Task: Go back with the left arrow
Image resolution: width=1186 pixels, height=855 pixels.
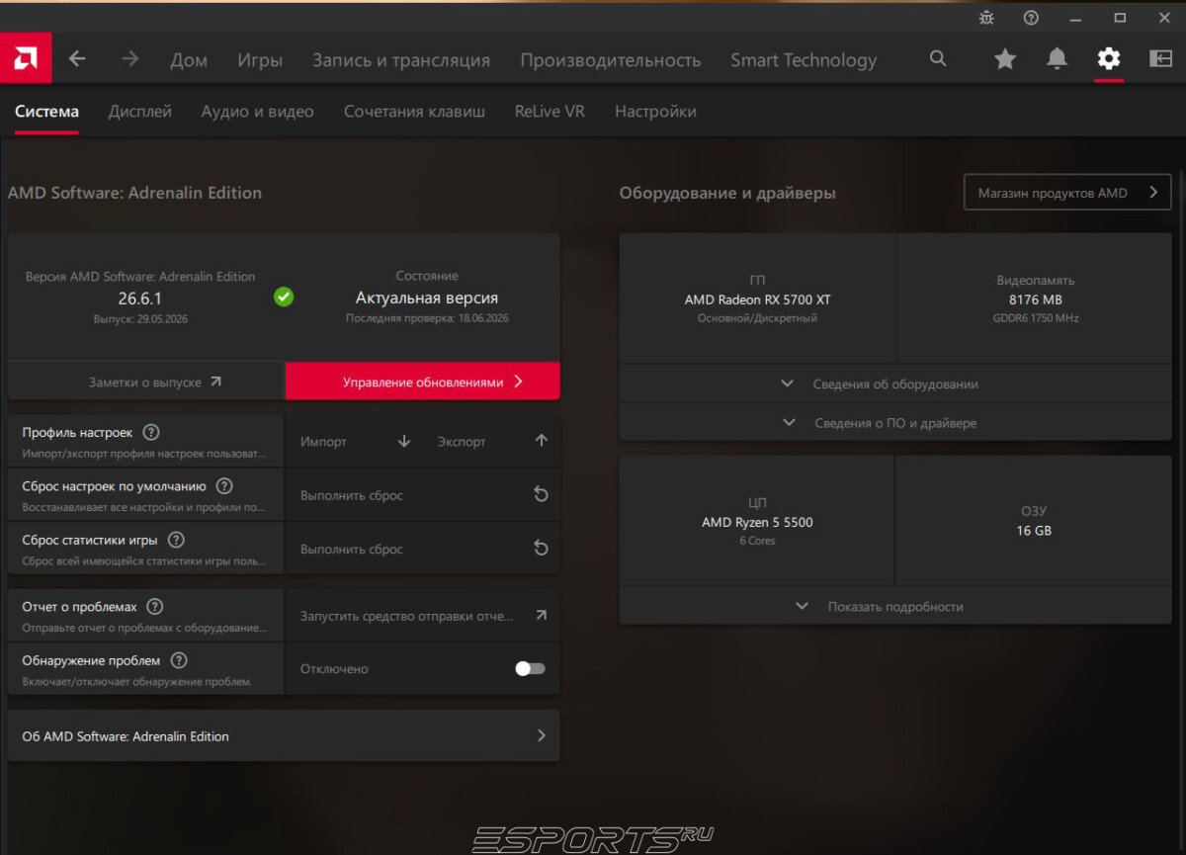Action: (77, 59)
